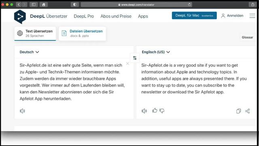Click DeepL für Mac button
This screenshot has width=259, height=146.
(x=194, y=15)
